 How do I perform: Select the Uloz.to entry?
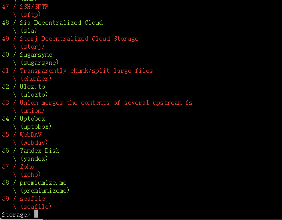24,86
